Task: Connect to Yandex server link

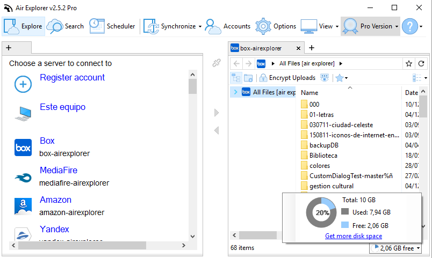Action: pyautogui.click(x=54, y=229)
